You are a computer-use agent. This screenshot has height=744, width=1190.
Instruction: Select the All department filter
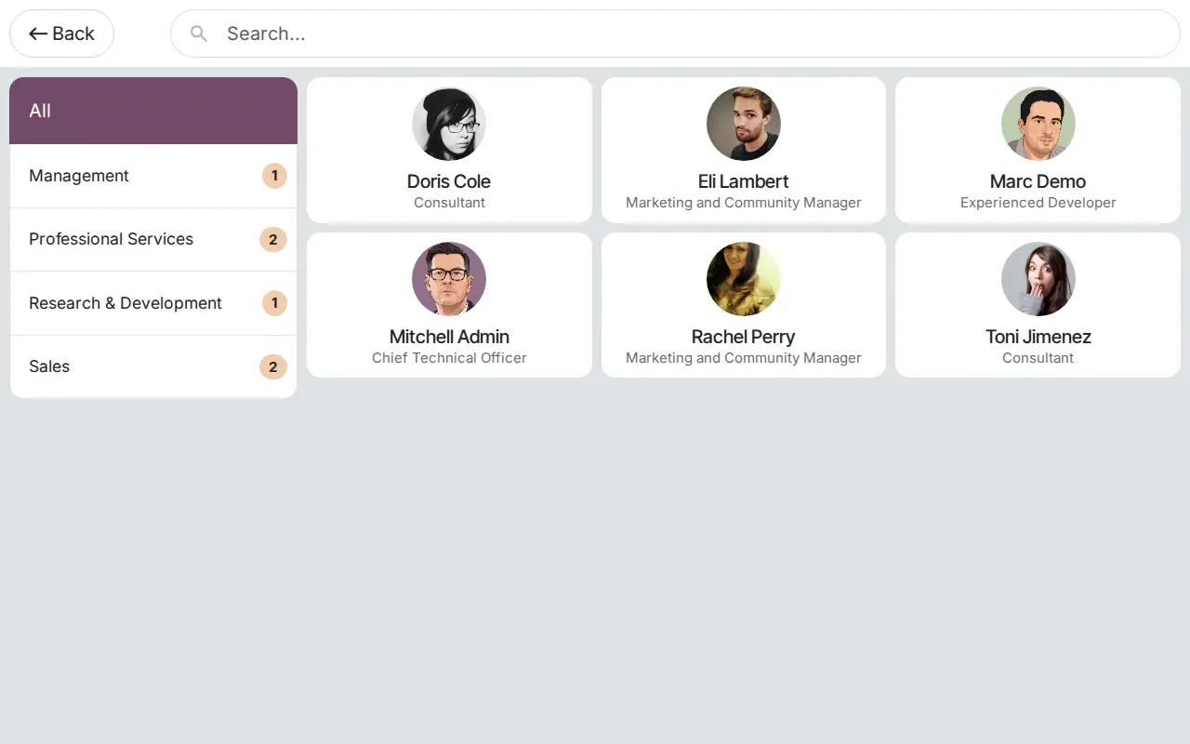153,111
